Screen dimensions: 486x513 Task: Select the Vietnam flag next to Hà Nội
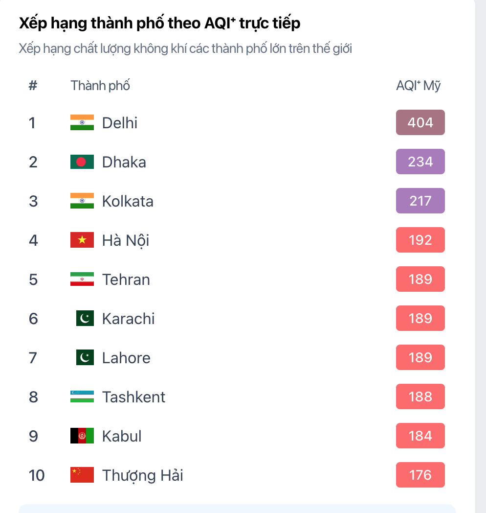(x=81, y=240)
